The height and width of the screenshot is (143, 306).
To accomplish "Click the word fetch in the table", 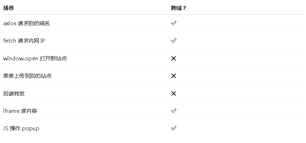I will pyautogui.click(x=10, y=41).
